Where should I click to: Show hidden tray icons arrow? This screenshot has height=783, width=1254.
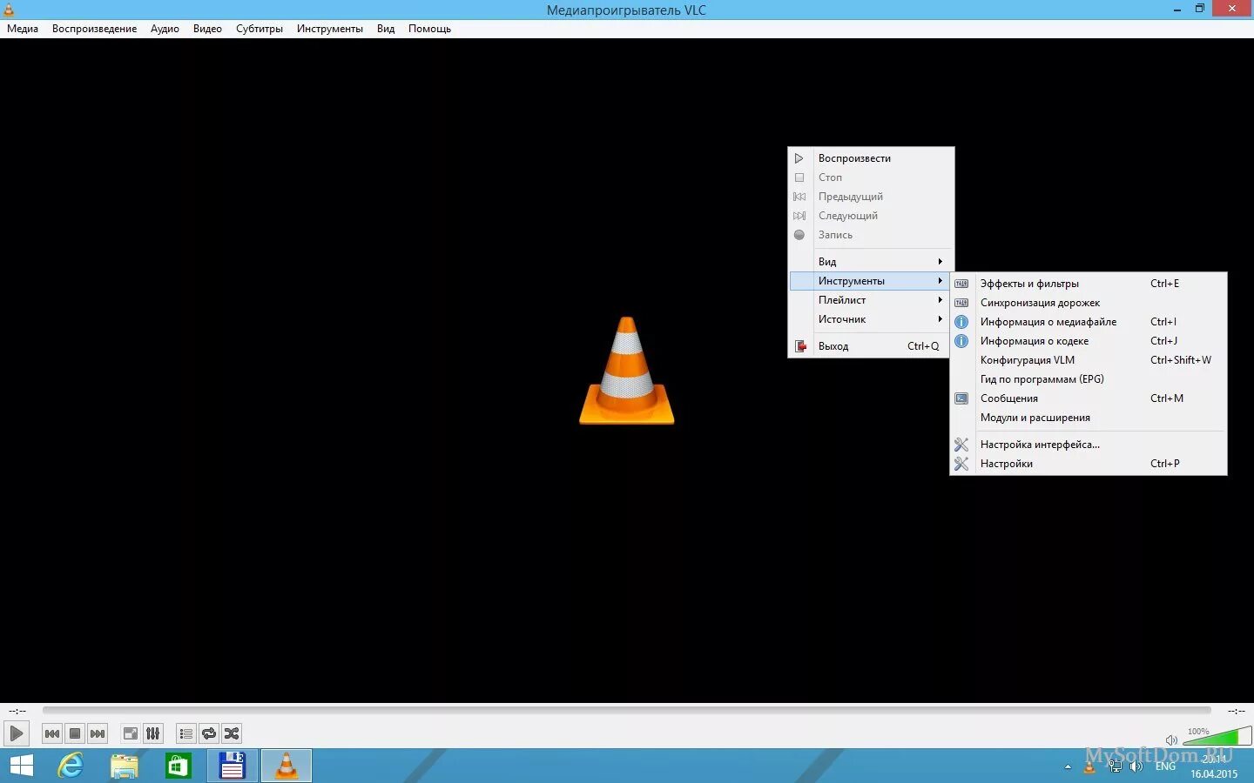click(1068, 766)
